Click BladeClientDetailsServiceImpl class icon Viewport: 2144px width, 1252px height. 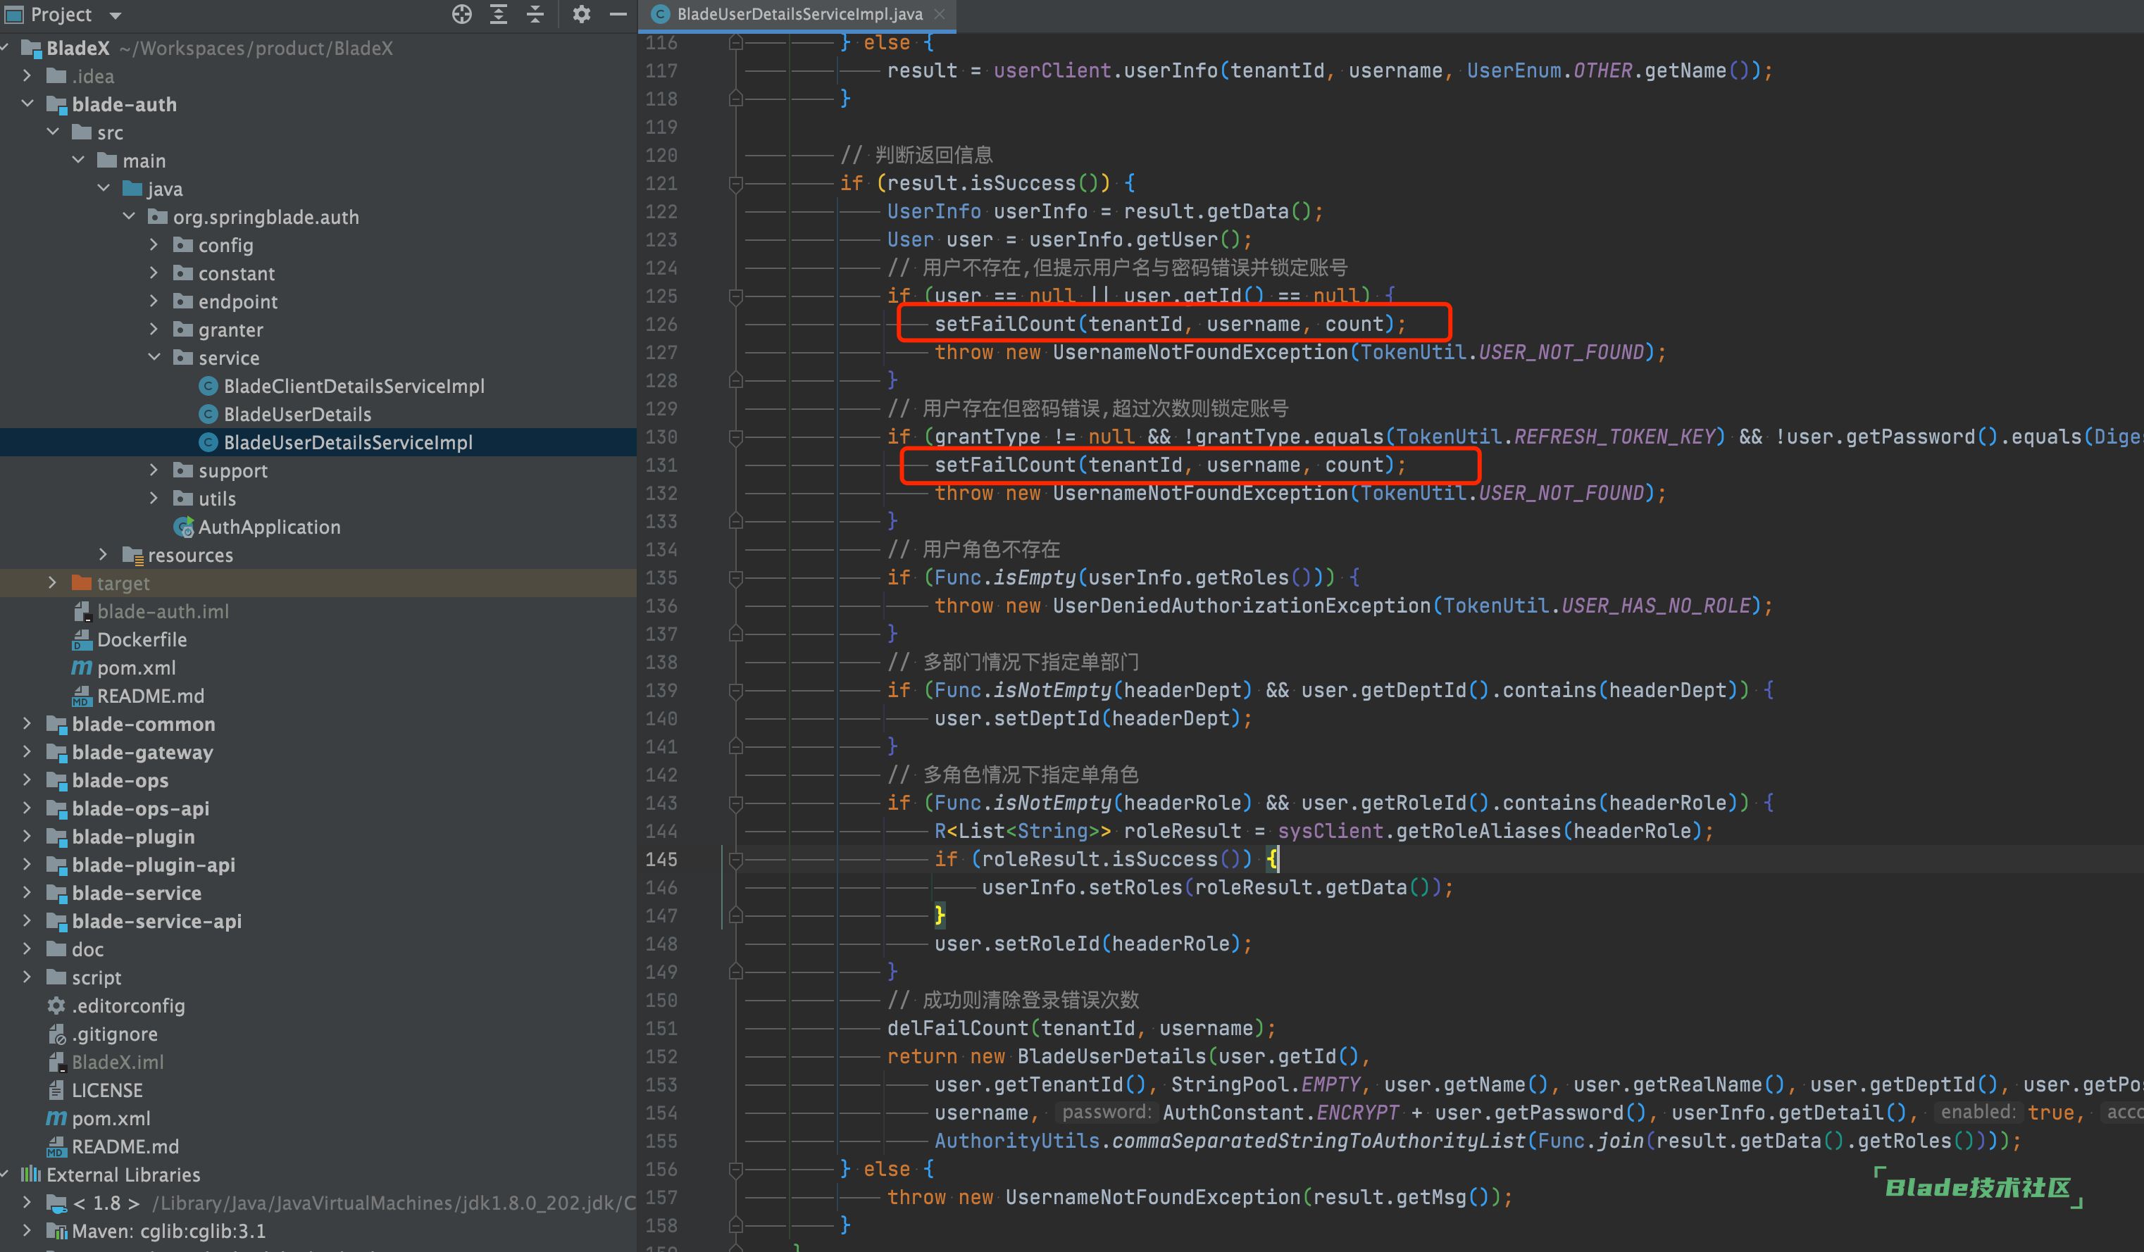click(x=208, y=386)
